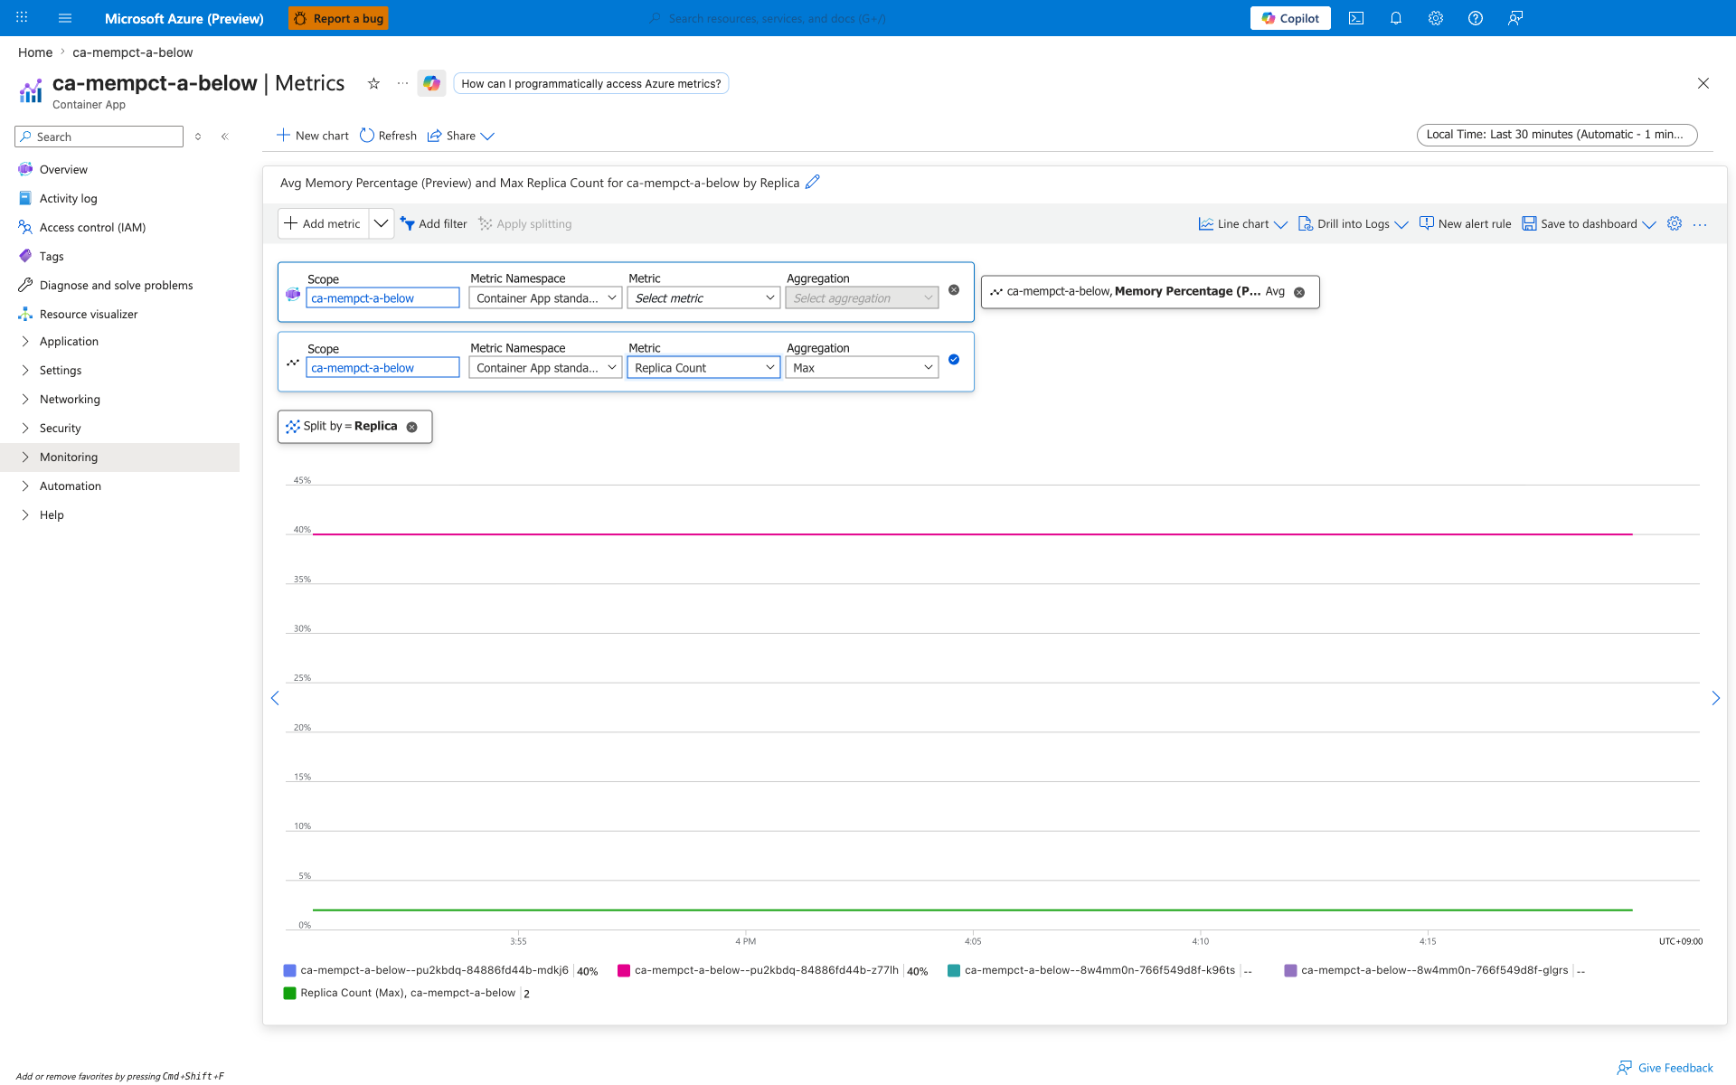This screenshot has height=1085, width=1736.
Task: Shift chart time range backward arrow
Action: coord(275,698)
